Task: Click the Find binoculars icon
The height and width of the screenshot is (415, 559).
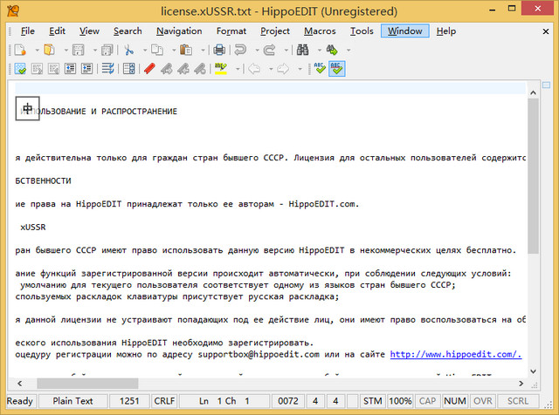Action: tap(303, 50)
